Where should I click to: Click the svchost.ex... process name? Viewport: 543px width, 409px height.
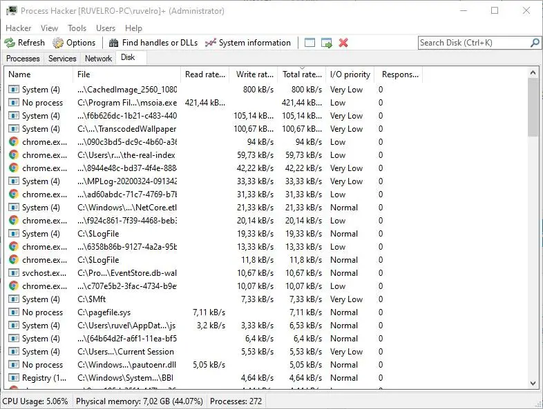pyautogui.click(x=44, y=273)
